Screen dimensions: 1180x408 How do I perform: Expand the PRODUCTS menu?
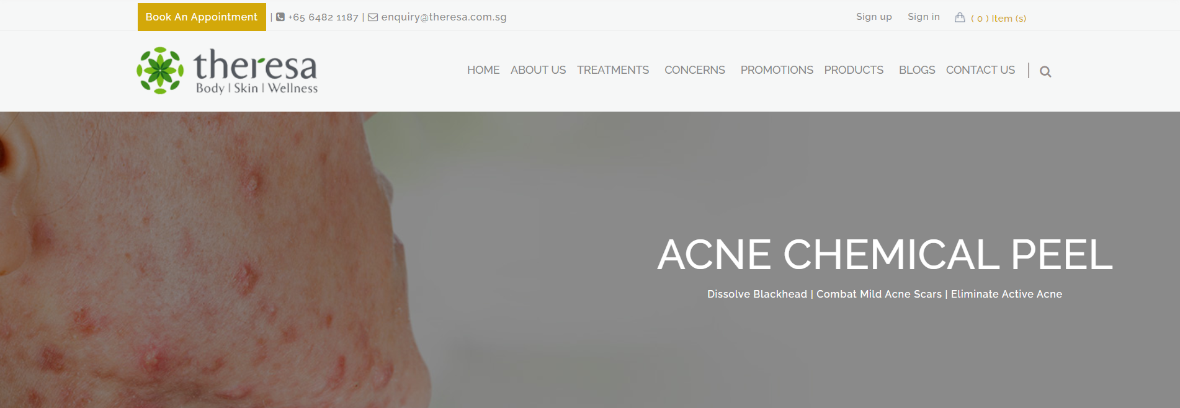pos(854,70)
